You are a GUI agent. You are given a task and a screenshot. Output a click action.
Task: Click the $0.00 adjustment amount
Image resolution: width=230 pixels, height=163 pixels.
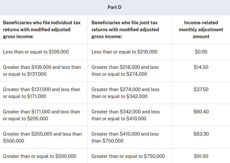click(201, 52)
